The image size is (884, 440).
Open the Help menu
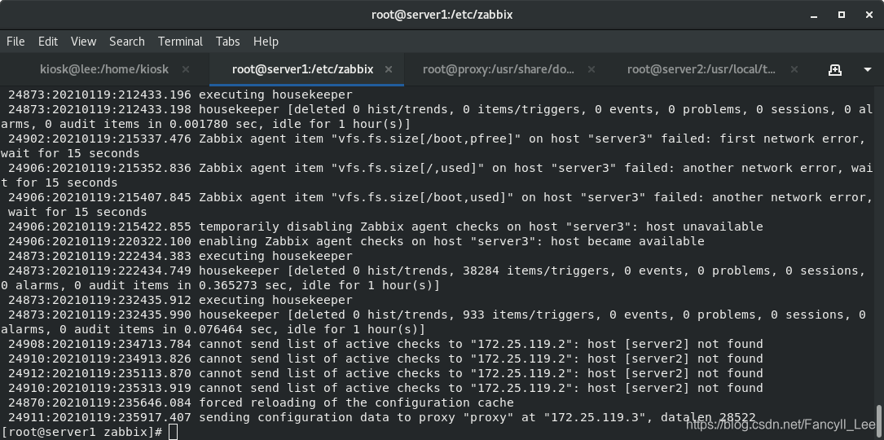(x=266, y=42)
